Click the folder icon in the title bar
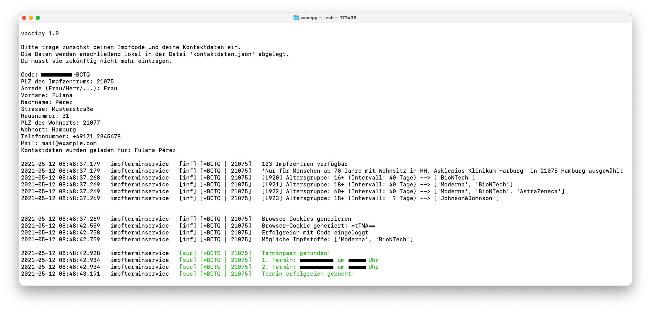The width and height of the screenshot is (651, 311). (x=296, y=18)
